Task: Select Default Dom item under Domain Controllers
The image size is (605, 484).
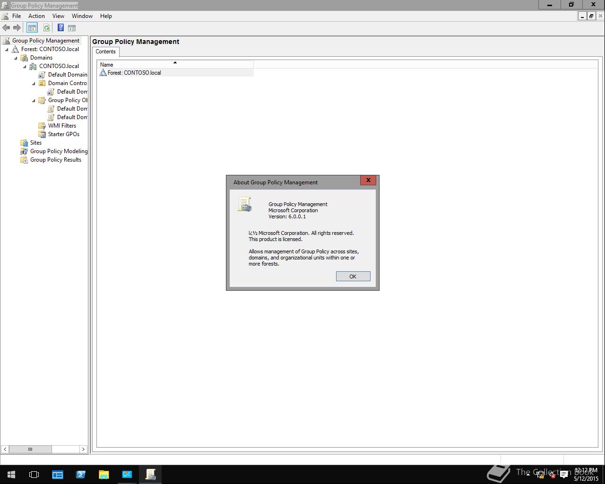Action: tap(72, 92)
